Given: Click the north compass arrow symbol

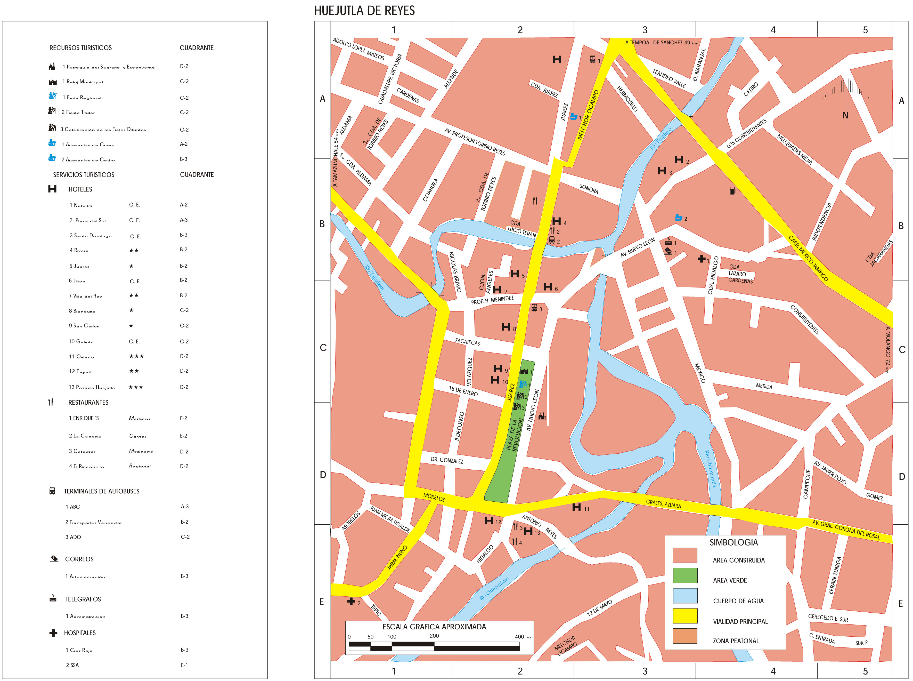Looking at the screenshot, I should (845, 105).
